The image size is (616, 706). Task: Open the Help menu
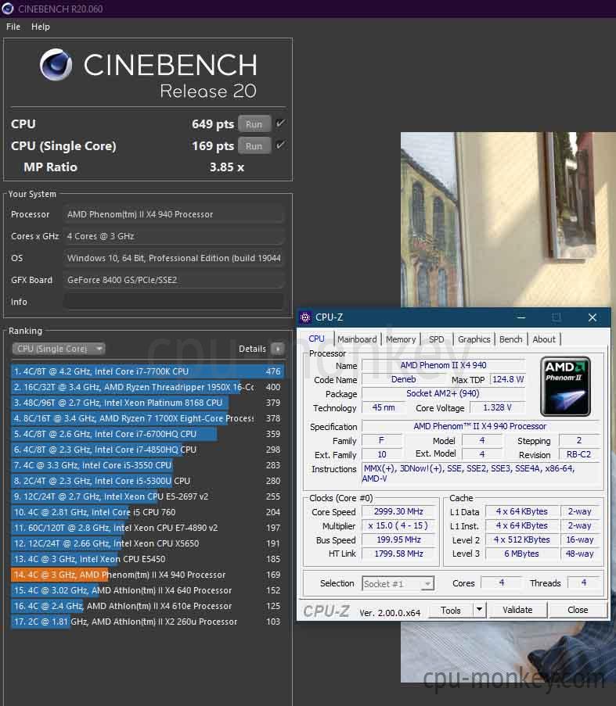[x=41, y=27]
